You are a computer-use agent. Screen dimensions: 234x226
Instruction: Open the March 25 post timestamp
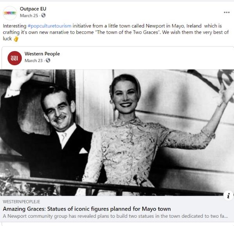(29, 16)
